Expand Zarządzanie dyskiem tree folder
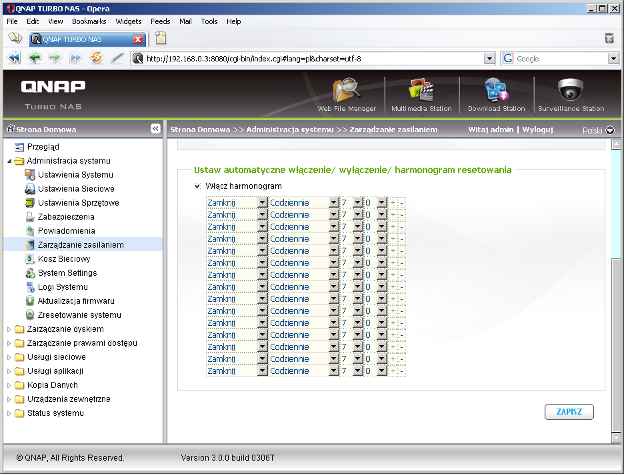Screen dimensions: 624x474 tap(9, 329)
